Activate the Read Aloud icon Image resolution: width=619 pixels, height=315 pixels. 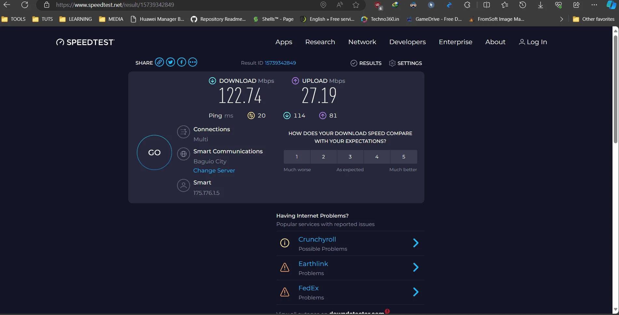tap(340, 5)
